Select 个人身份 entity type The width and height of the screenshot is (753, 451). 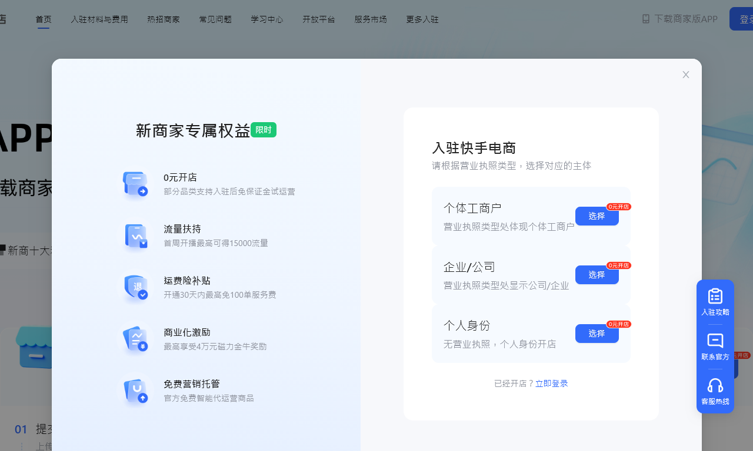597,334
